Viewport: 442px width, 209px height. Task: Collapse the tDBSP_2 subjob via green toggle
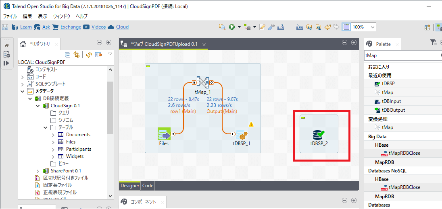303,117
